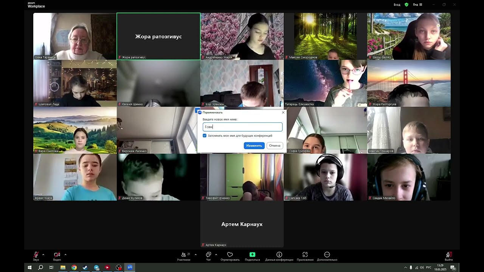This screenshot has height=272, width=484.
Task: Select Максим Гончаров video tile
Action: pos(409,130)
